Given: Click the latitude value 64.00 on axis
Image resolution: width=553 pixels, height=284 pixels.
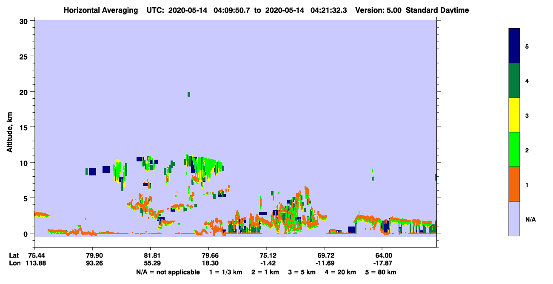Looking at the screenshot, I should pyautogui.click(x=382, y=255).
